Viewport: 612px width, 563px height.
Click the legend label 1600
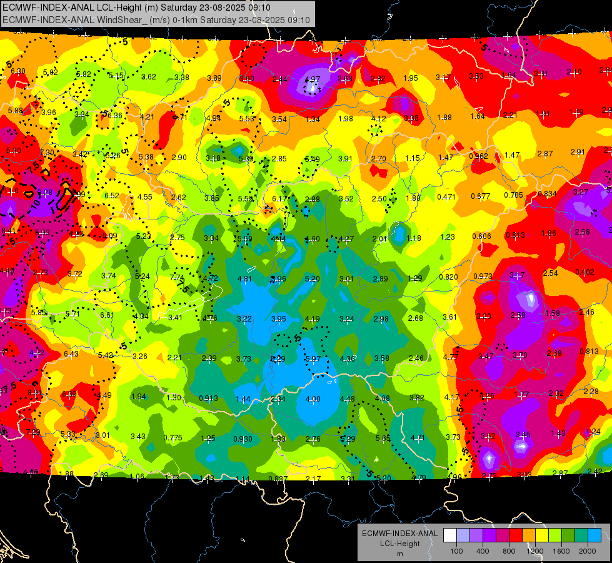point(561,551)
